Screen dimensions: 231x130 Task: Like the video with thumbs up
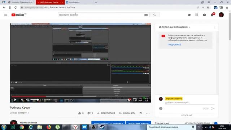(x=81, y=113)
